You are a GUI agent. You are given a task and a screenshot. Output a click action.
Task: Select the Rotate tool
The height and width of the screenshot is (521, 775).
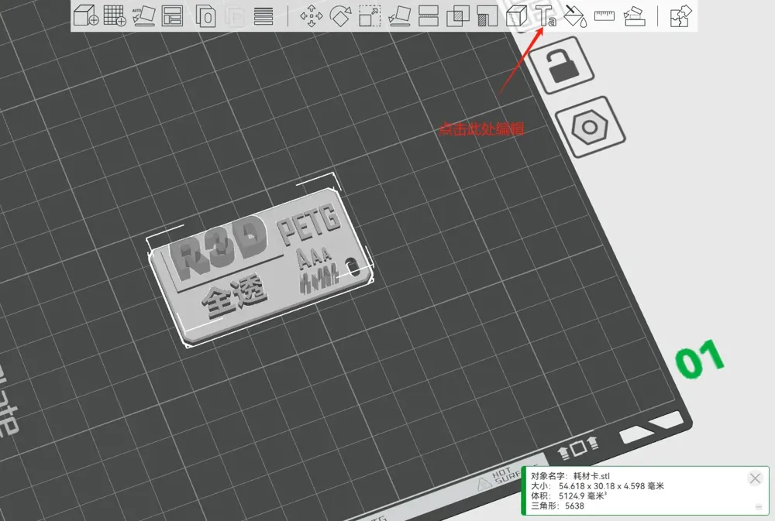340,15
